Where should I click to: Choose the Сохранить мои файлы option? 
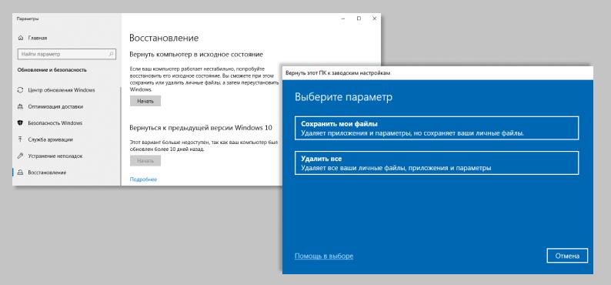point(436,128)
